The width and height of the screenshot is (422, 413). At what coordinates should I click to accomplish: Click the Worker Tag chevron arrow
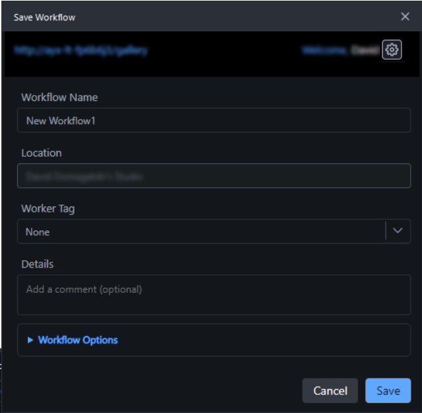[397, 231]
